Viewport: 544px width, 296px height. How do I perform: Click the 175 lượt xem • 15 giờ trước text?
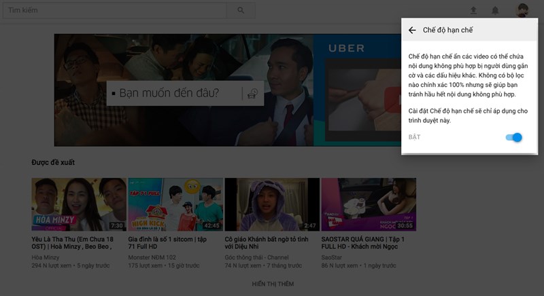point(164,265)
